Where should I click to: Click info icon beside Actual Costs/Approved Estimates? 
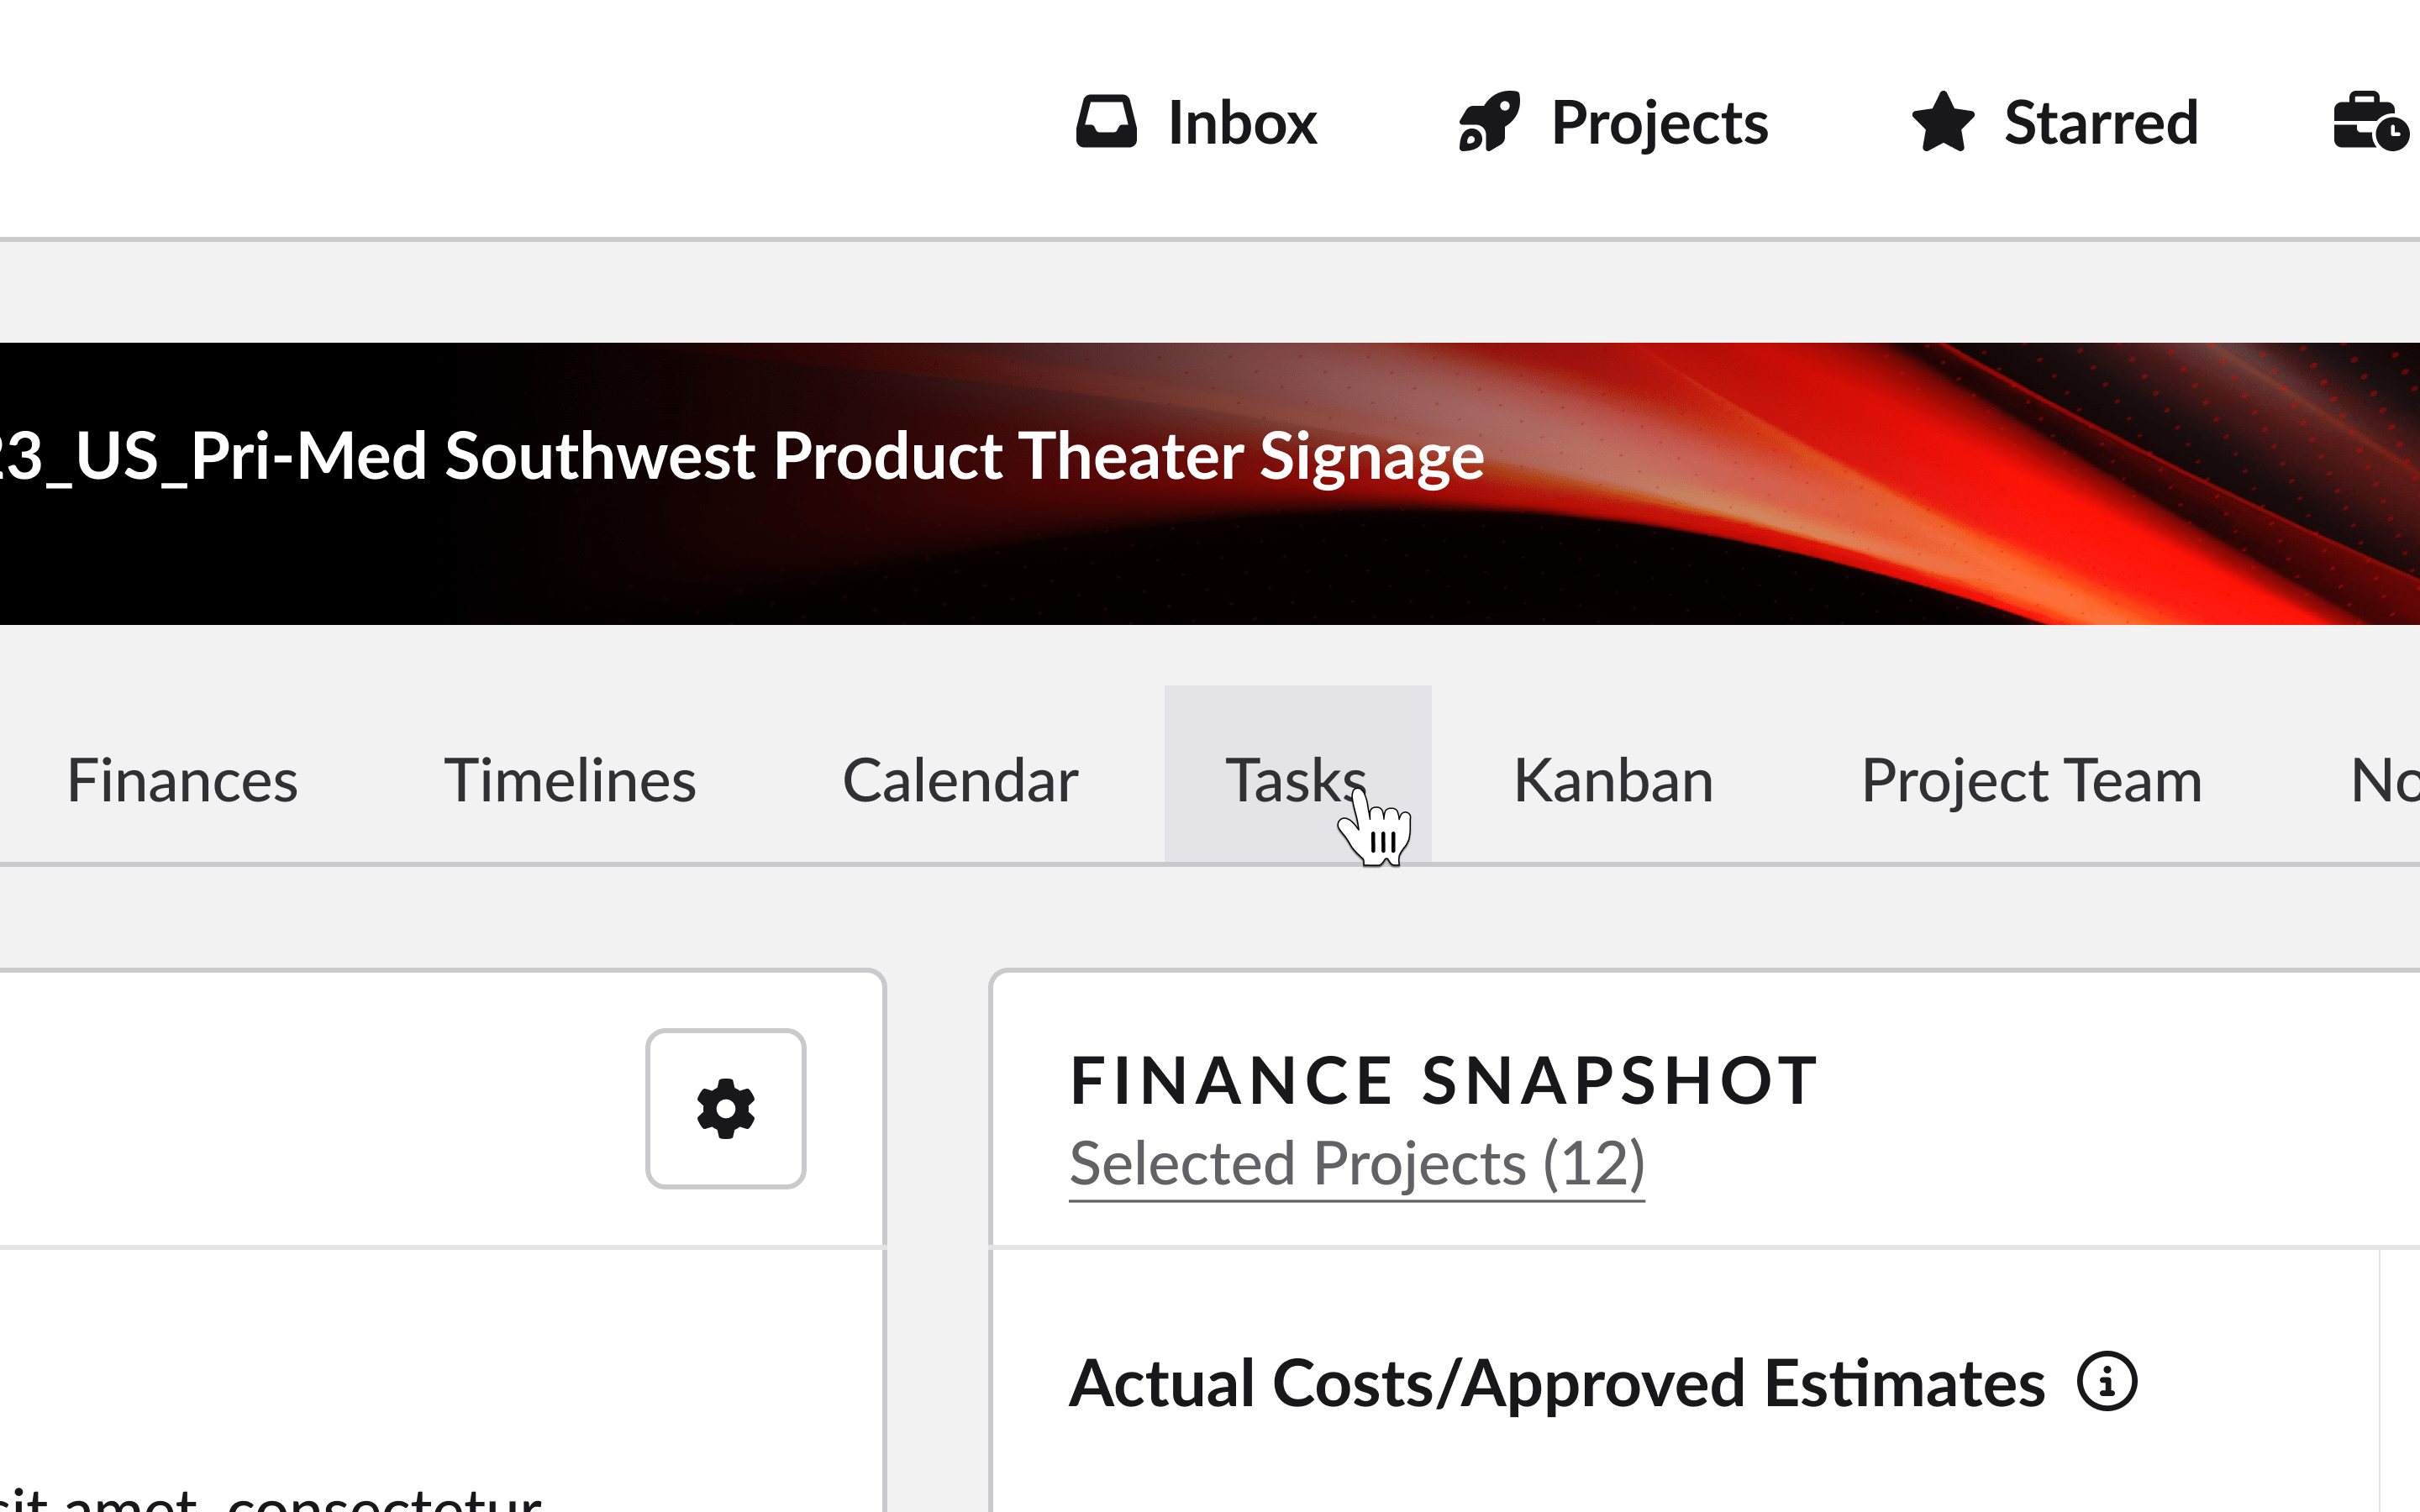[2107, 1382]
